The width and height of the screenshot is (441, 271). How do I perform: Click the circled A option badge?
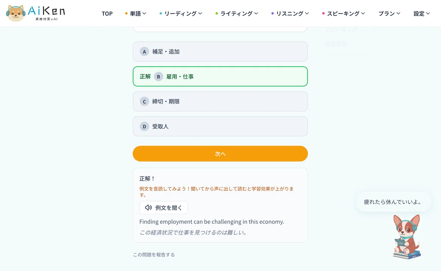[144, 52]
